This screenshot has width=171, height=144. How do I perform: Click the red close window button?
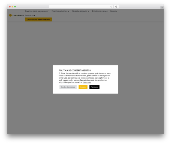(x=10, y=7)
